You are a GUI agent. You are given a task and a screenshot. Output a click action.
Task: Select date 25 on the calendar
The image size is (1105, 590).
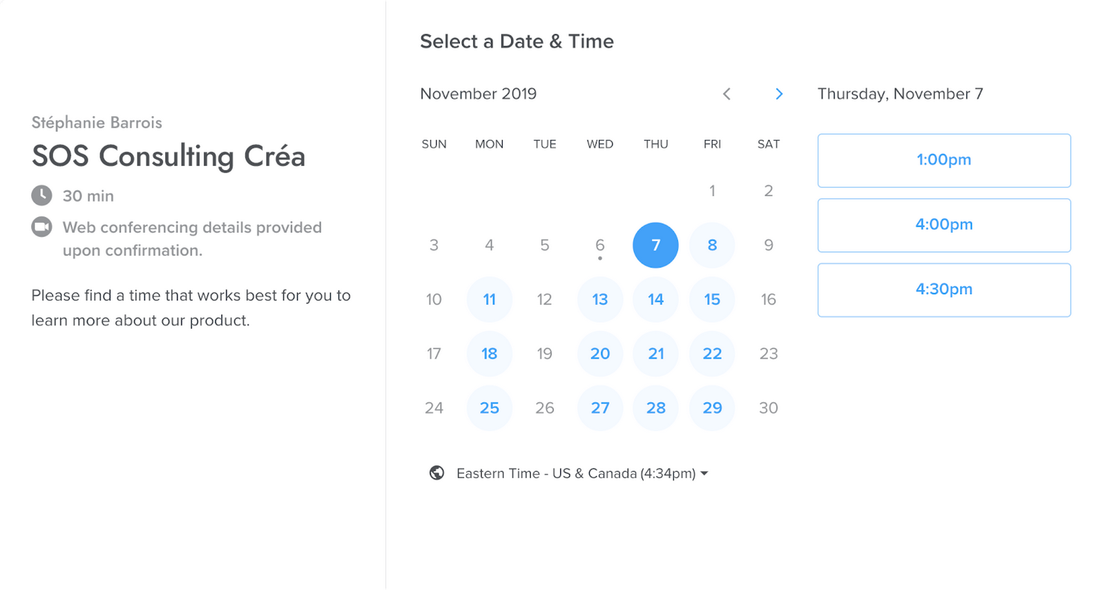point(490,408)
